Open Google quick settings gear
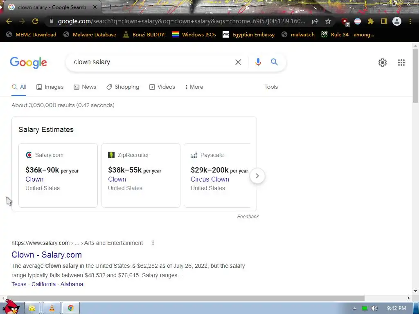This screenshot has width=419, height=314. (x=383, y=63)
